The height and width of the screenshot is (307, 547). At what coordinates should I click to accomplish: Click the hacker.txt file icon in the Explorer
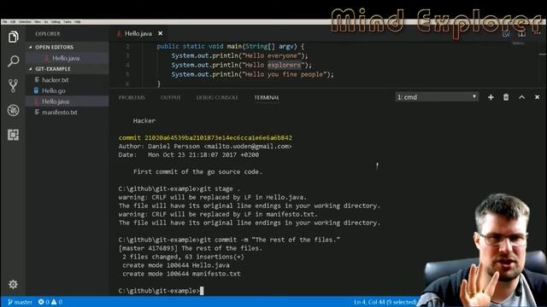click(37, 79)
